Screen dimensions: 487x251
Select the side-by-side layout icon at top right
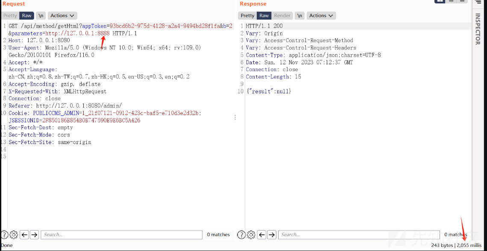[440, 1]
